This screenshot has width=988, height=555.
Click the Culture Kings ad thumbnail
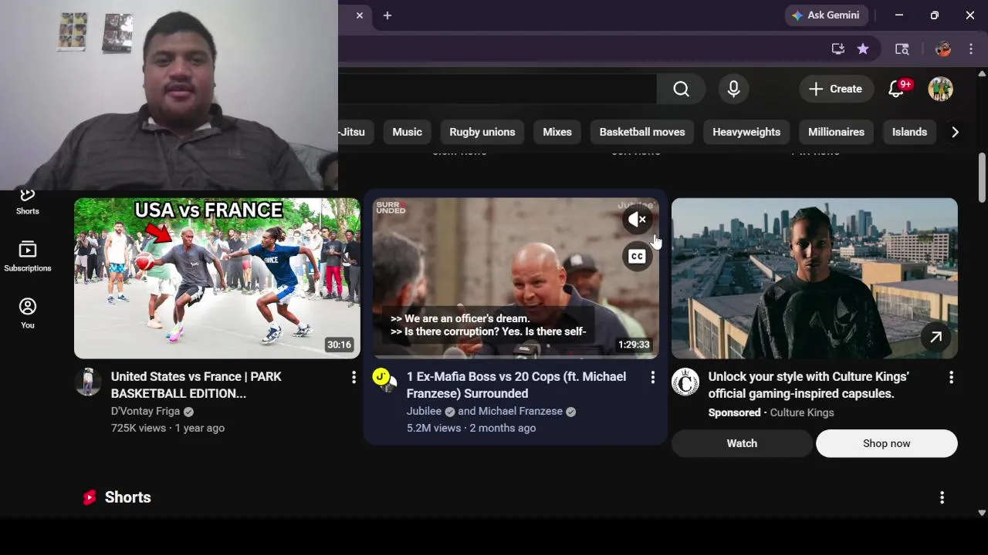tap(814, 278)
